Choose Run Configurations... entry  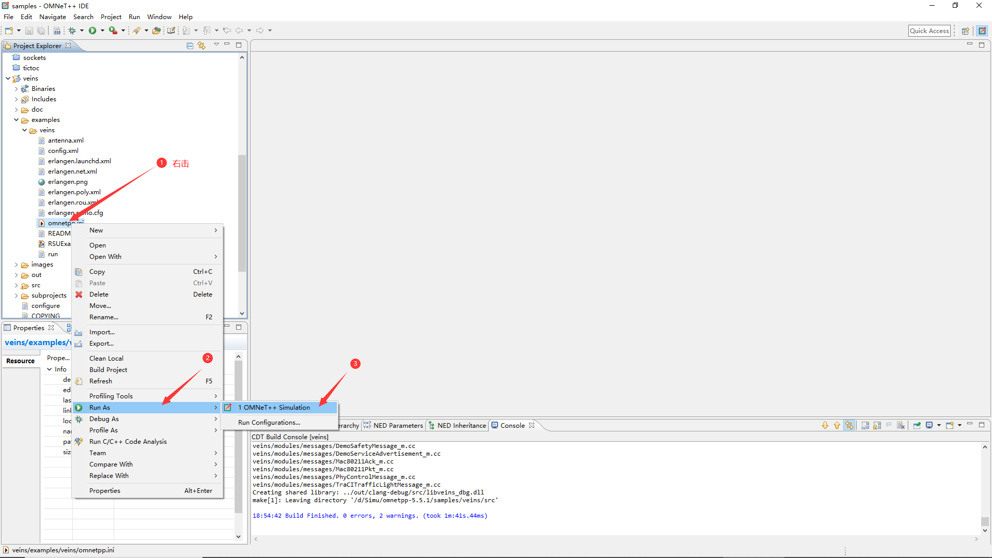269,423
